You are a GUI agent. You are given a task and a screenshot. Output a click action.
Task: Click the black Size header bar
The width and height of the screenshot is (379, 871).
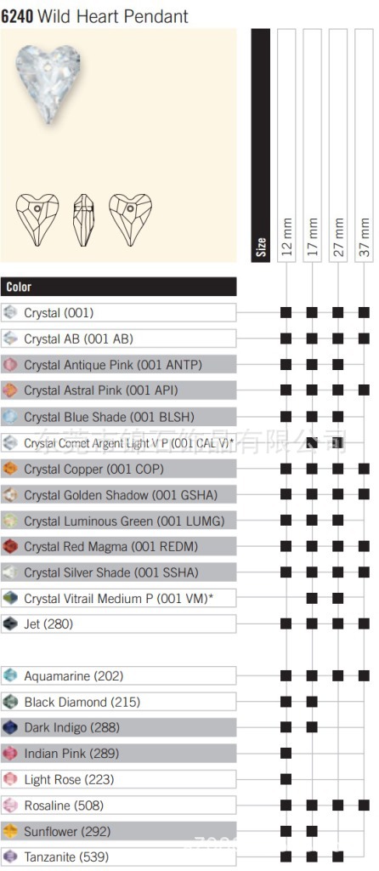pyautogui.click(x=261, y=145)
